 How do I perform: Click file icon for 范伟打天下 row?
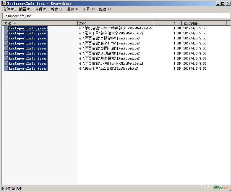point(6,63)
